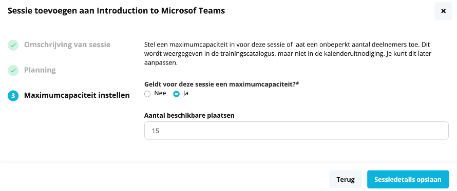The width and height of the screenshot is (457, 191).
Task: Click the green checkmark beside Planning
Action: click(13, 70)
